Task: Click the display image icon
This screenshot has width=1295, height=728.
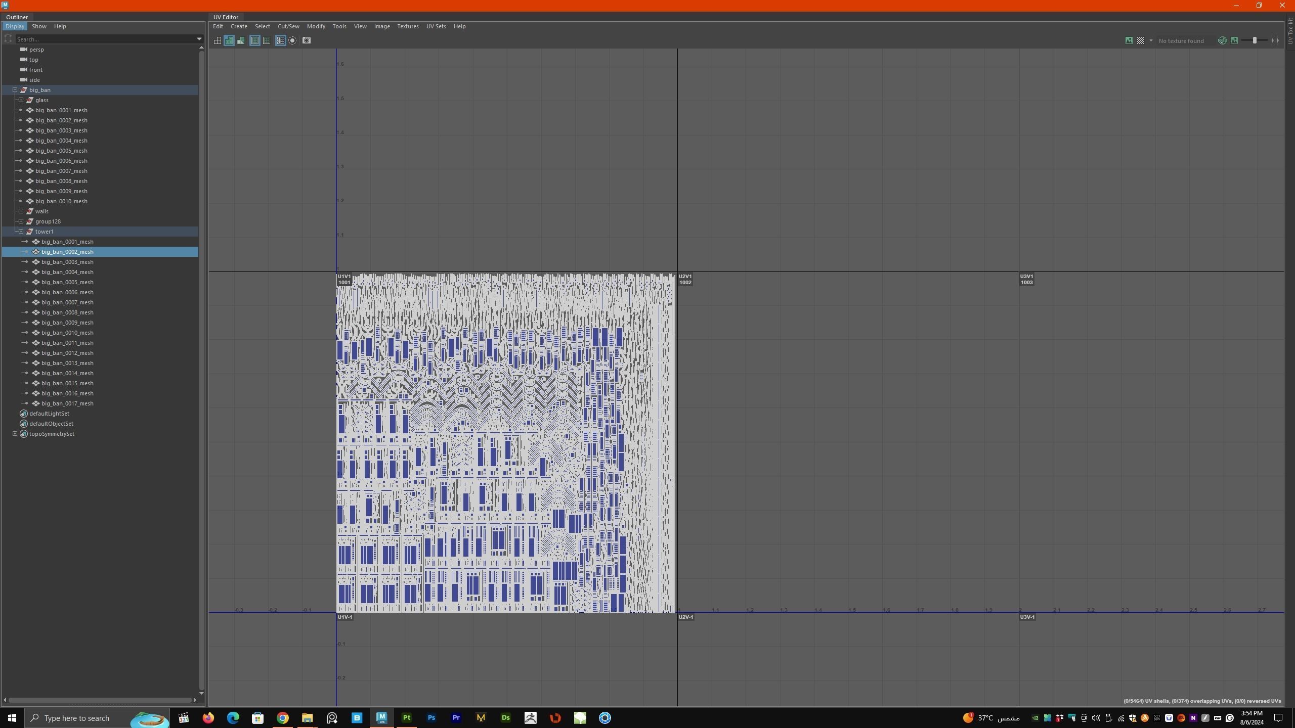Action: (1129, 40)
